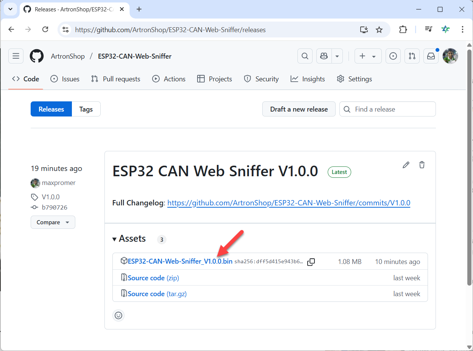Click the Latest release badge
The width and height of the screenshot is (473, 351).
(x=339, y=172)
